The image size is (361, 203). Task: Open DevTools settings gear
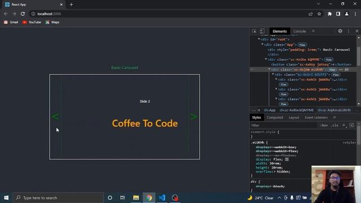[340, 31]
